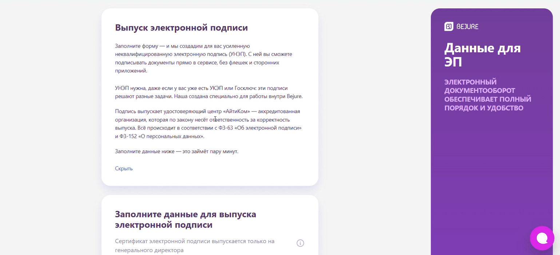Click paragraph starting Заполните форму
Screen dimensions: 560x255
pyautogui.click(x=204, y=58)
